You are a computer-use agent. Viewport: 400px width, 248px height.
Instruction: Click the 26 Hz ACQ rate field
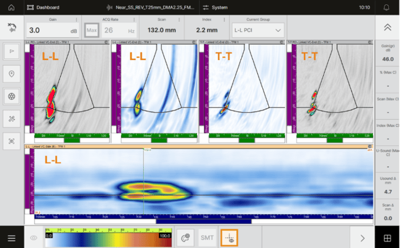[x=119, y=31]
